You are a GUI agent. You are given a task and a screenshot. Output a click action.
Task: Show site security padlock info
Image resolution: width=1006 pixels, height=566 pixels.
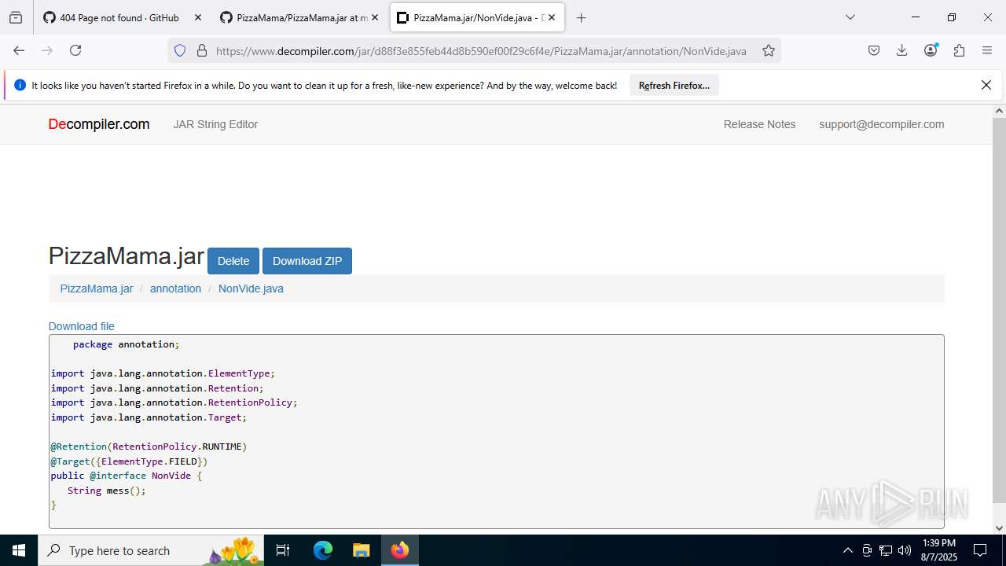pyautogui.click(x=202, y=50)
